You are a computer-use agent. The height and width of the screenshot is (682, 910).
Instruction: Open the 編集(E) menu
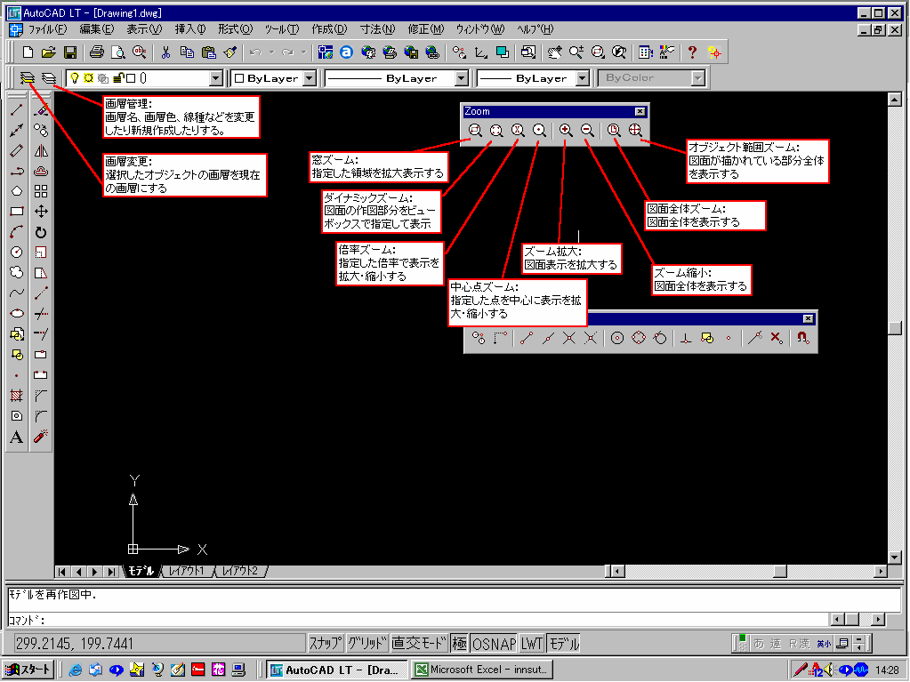96,29
